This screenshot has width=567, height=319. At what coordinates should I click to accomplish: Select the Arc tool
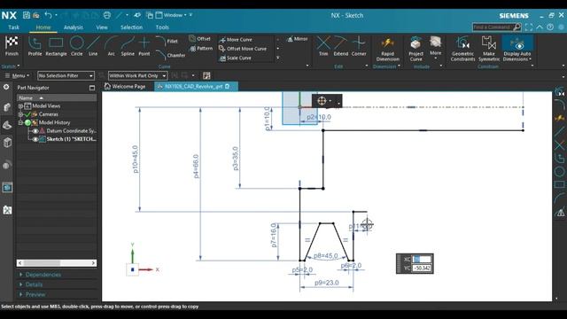(111, 46)
